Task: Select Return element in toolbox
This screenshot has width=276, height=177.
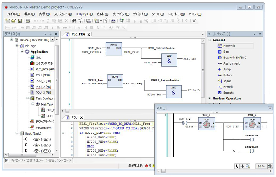Action: 225,75
